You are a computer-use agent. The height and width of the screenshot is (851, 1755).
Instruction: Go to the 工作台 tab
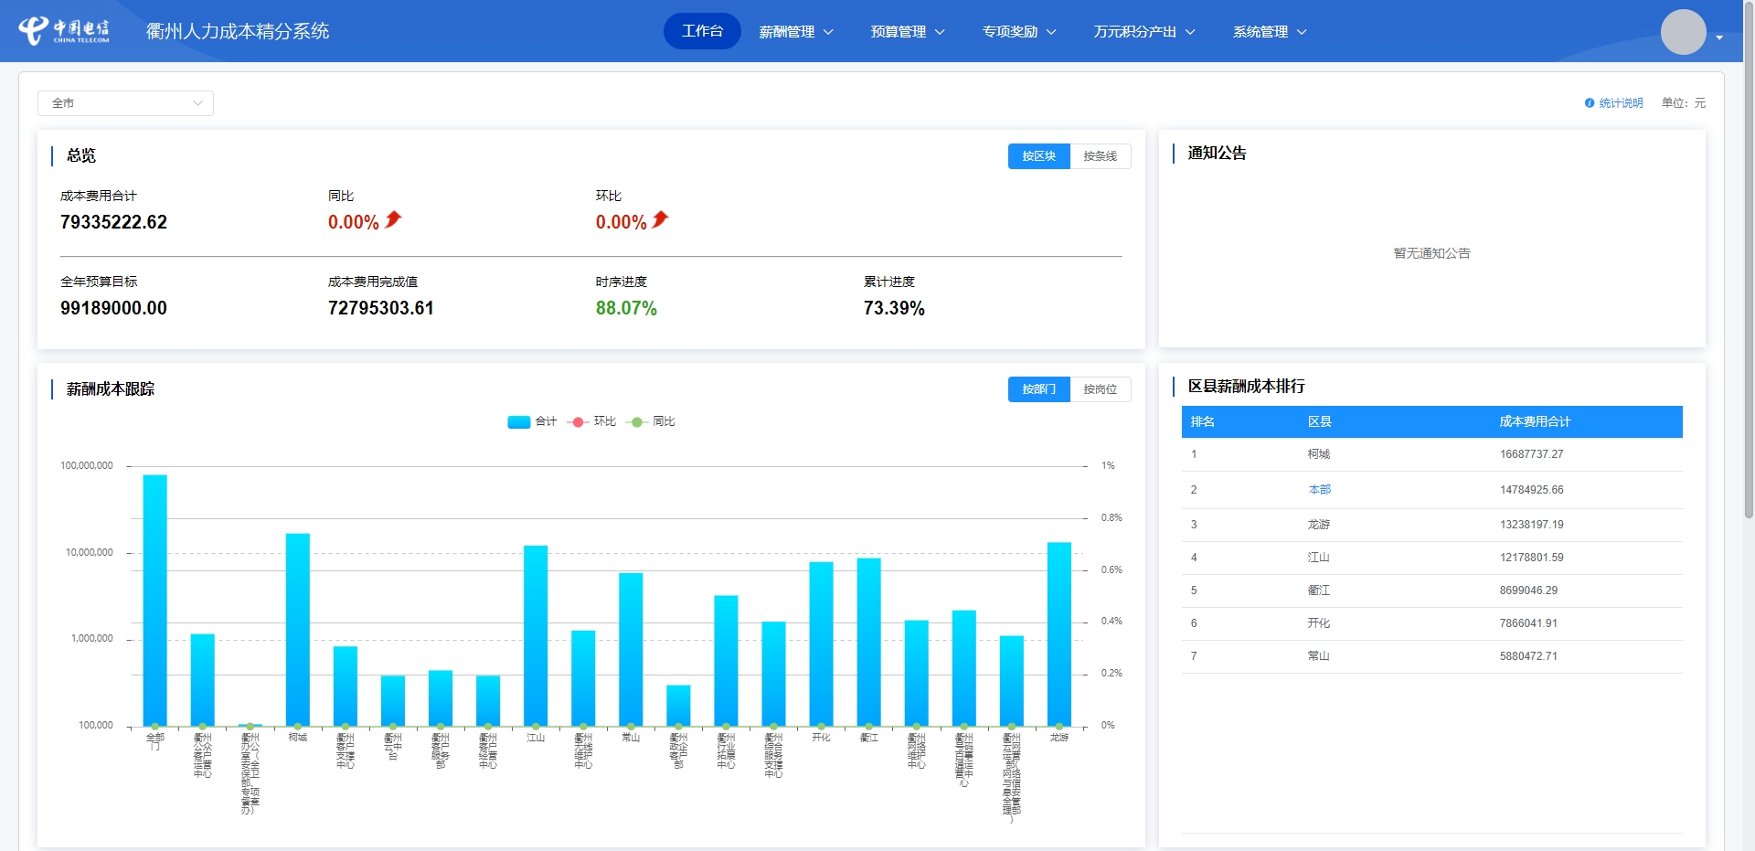click(702, 31)
